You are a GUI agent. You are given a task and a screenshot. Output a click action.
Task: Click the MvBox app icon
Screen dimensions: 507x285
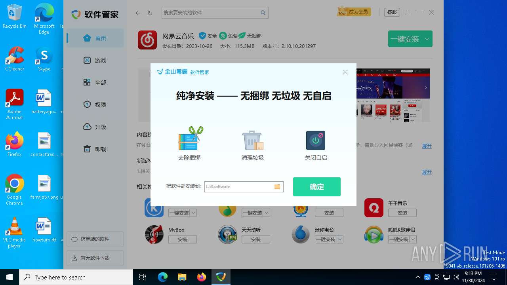(154, 234)
